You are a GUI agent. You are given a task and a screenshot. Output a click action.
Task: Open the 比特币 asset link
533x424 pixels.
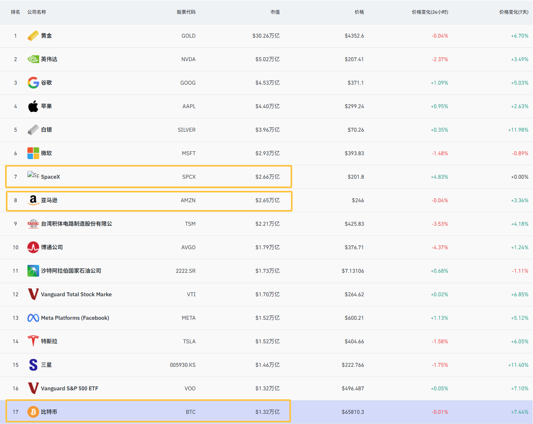49,412
